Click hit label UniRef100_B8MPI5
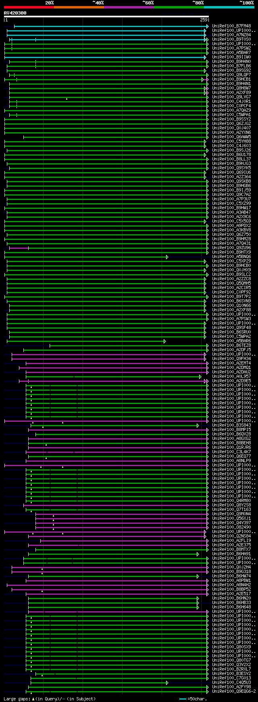 point(231,430)
